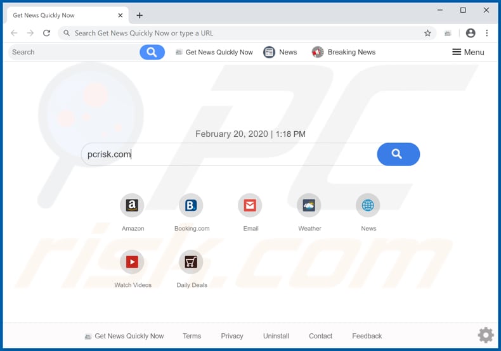Click the Watch Videos label text
Image resolution: width=501 pixels, height=351 pixels.
coord(133,285)
